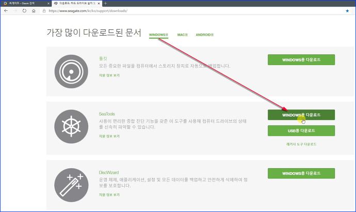Click WINDOWS용 다운로드 for Toolkit
This screenshot has height=212, width=356.
tap(301, 60)
